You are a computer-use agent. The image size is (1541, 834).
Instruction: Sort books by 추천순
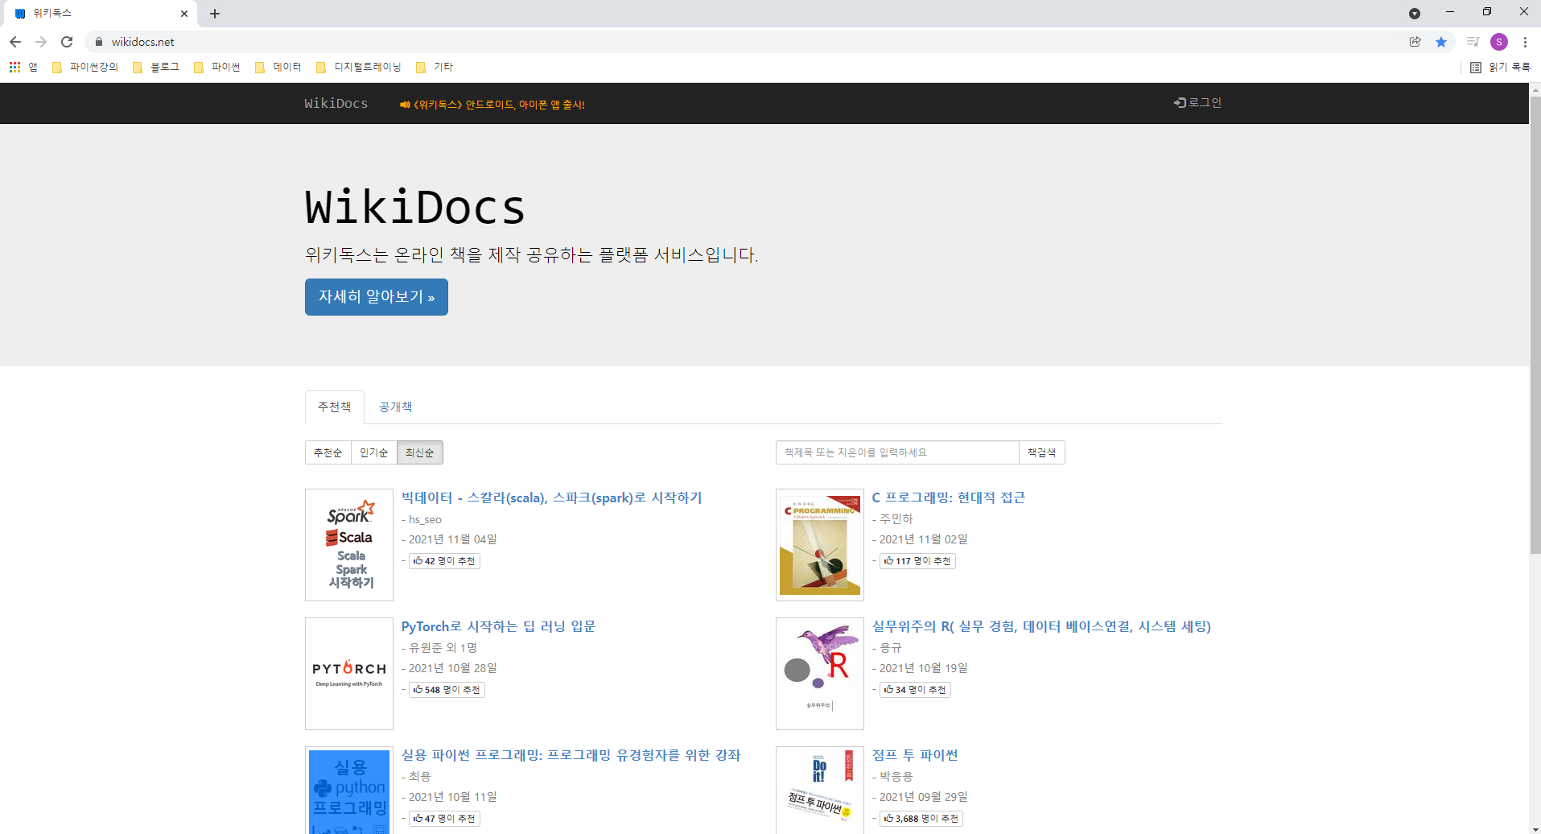pos(328,452)
